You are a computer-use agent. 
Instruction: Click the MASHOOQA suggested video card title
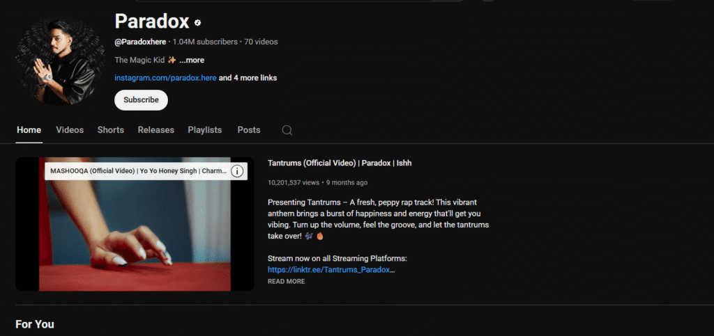(x=136, y=171)
